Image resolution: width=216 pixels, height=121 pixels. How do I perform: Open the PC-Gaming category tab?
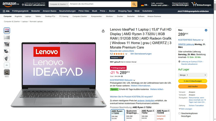(x=64, y=16)
